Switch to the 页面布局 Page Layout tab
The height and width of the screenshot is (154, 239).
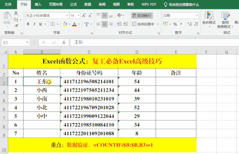coord(56,4)
